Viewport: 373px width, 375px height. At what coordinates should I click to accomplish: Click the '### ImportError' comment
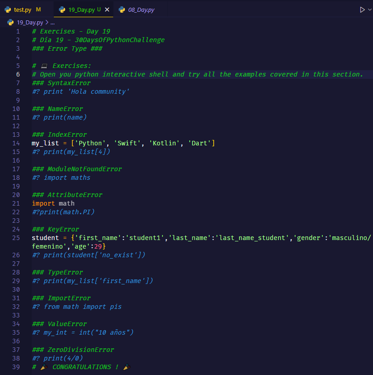pos(61,298)
